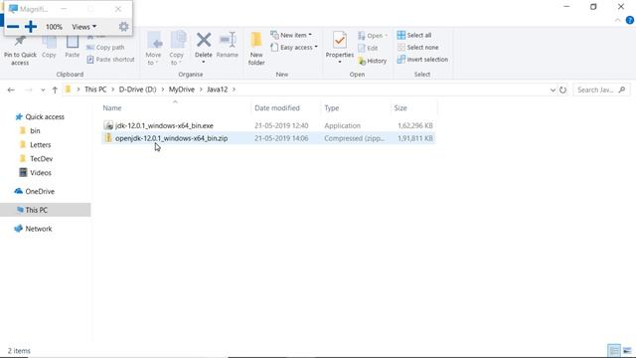The image size is (636, 358).
Task: Sort by Type column header
Action: pos(331,108)
